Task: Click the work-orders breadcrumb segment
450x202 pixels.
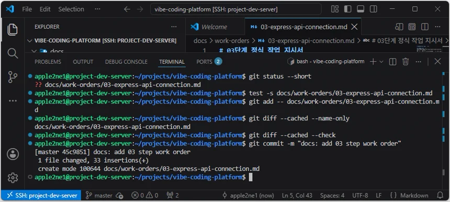Action: [232, 41]
